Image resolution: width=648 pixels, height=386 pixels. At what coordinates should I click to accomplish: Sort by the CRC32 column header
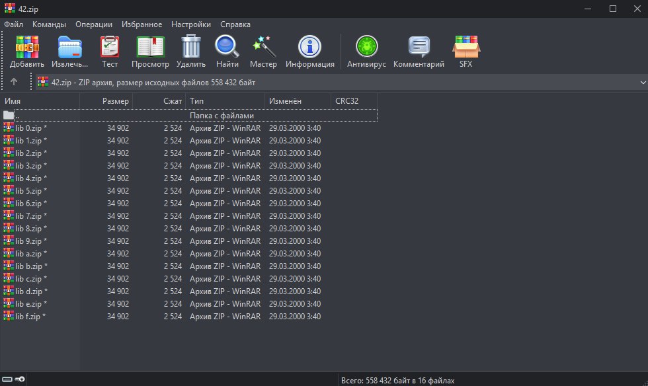(x=354, y=101)
